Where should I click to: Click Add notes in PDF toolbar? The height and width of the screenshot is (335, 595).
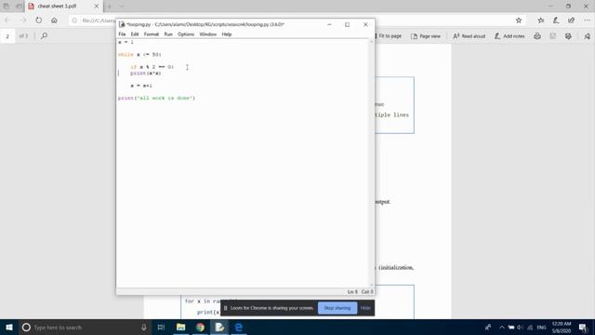click(x=509, y=36)
